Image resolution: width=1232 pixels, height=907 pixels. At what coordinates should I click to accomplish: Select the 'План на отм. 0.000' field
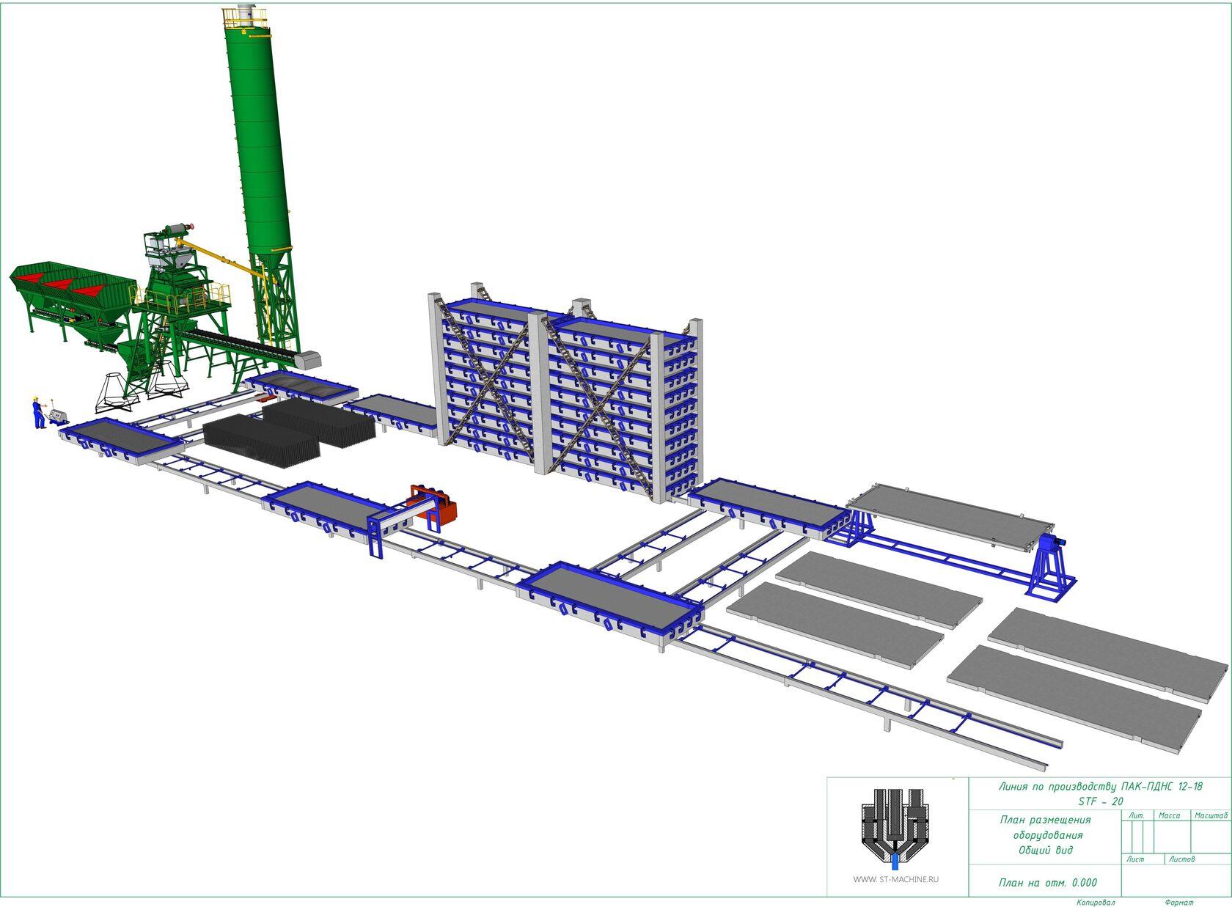tap(1048, 883)
